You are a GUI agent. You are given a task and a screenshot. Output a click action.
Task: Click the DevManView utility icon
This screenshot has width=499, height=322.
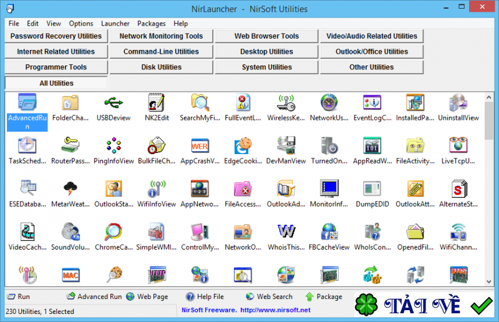[x=286, y=146]
